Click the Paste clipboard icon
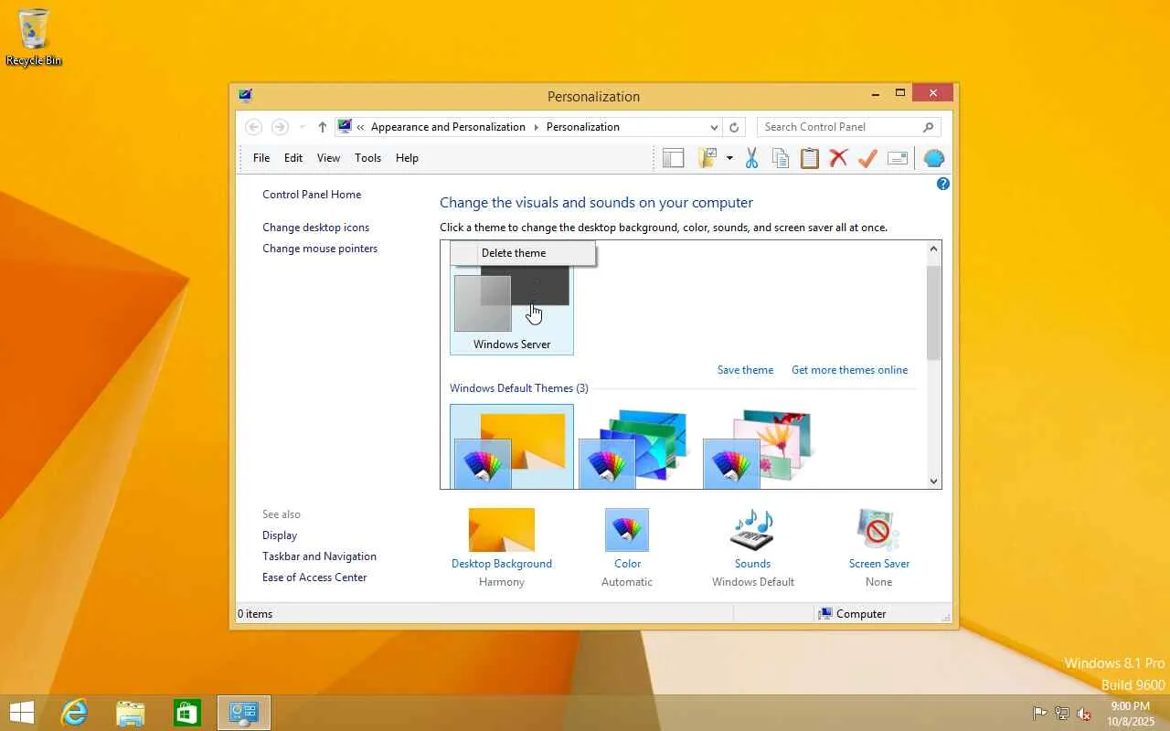 [x=810, y=158]
